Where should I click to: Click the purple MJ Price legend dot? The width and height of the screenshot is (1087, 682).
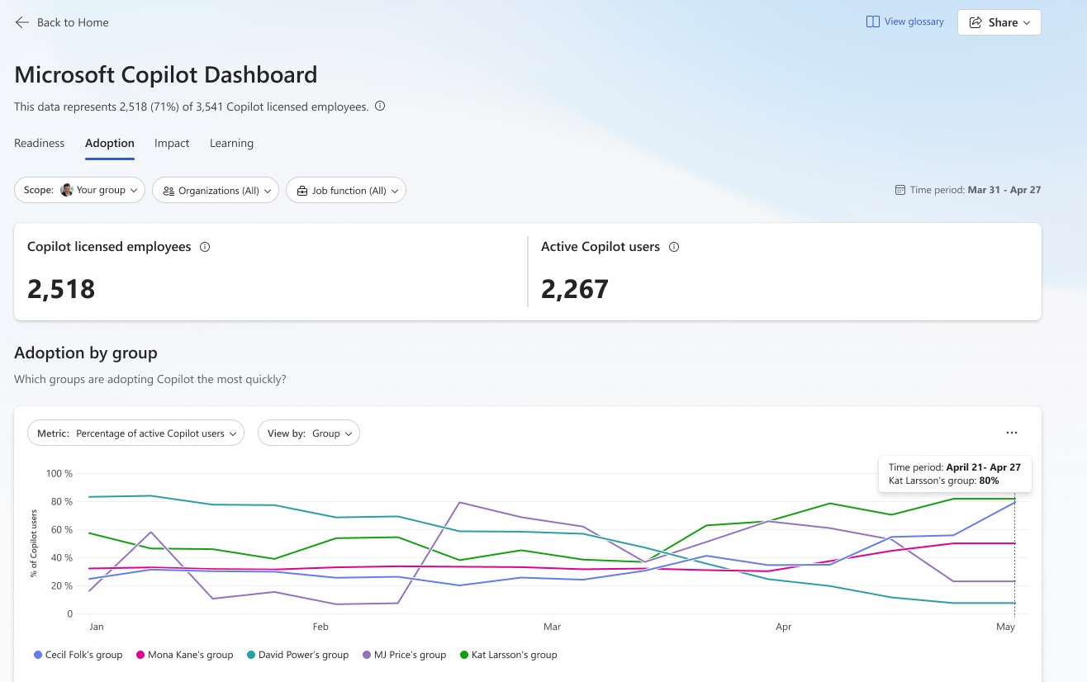367,655
